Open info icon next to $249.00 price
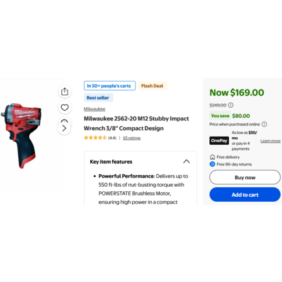This screenshot has height=282, width=282. [231, 105]
